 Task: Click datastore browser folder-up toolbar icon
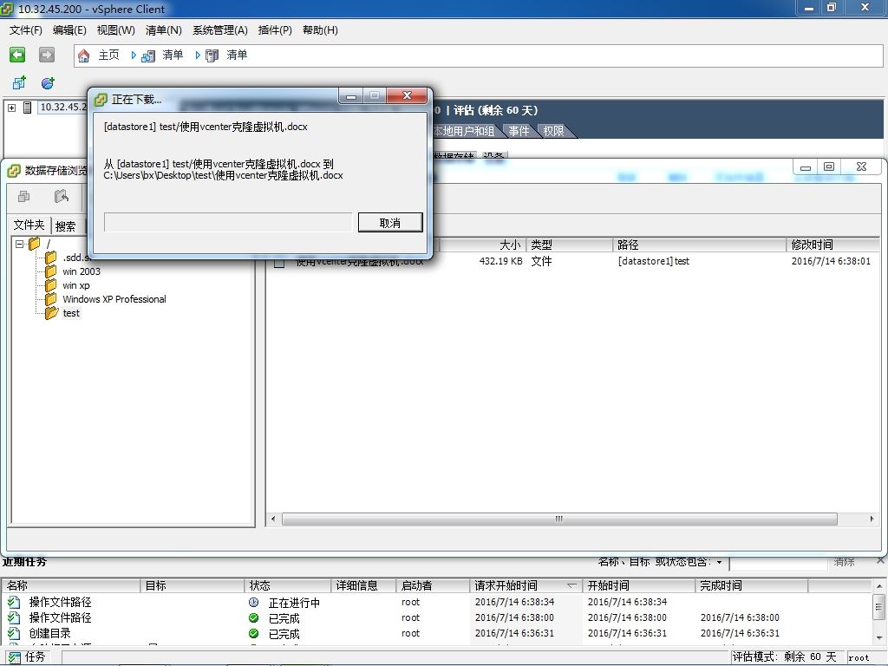pyautogui.click(x=62, y=197)
